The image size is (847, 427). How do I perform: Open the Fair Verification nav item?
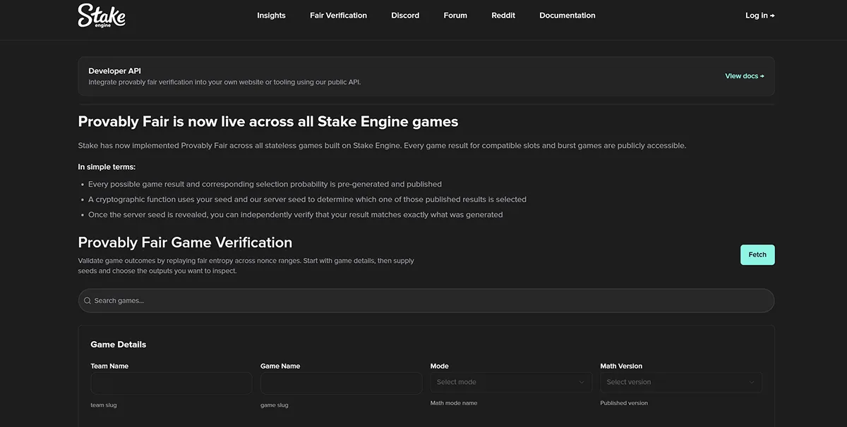point(338,16)
